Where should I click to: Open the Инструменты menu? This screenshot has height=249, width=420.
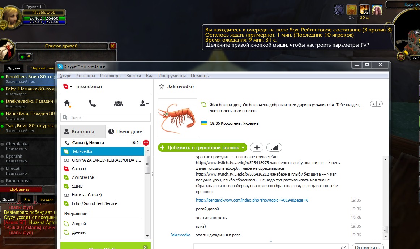pos(172,76)
